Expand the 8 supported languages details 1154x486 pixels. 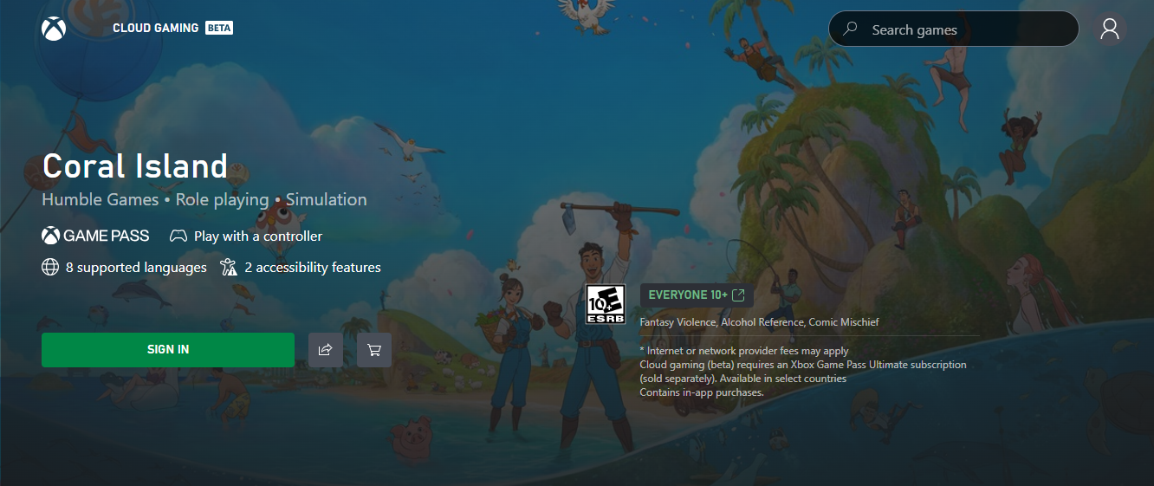(136, 268)
